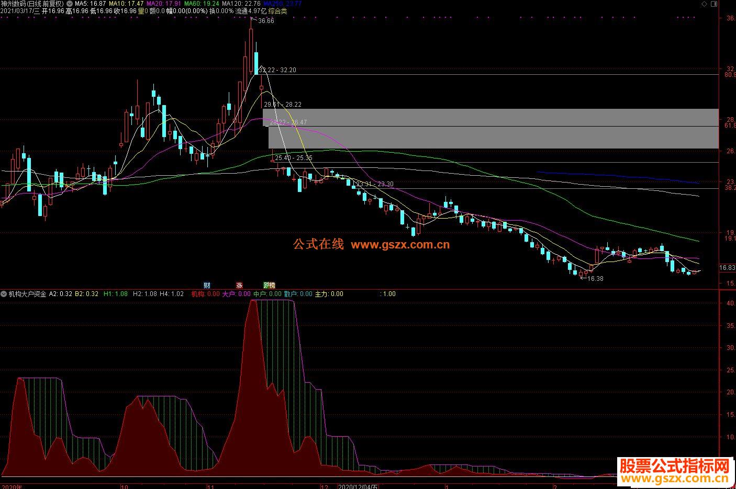Viewport: 736px width, 489px height.
Task: Click the 涨 event marker icon
Action: click(239, 286)
